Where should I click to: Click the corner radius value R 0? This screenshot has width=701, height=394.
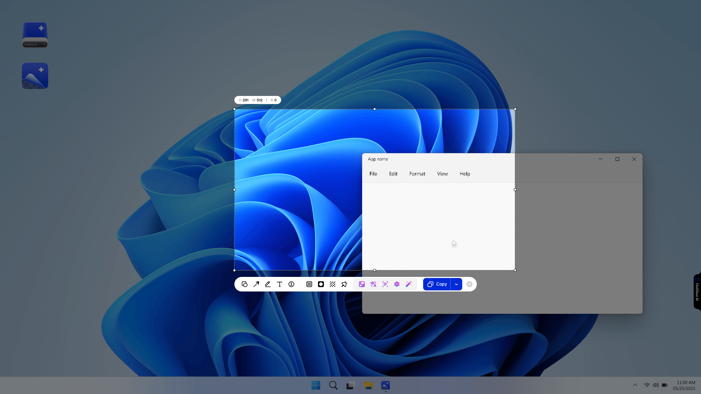(x=273, y=100)
